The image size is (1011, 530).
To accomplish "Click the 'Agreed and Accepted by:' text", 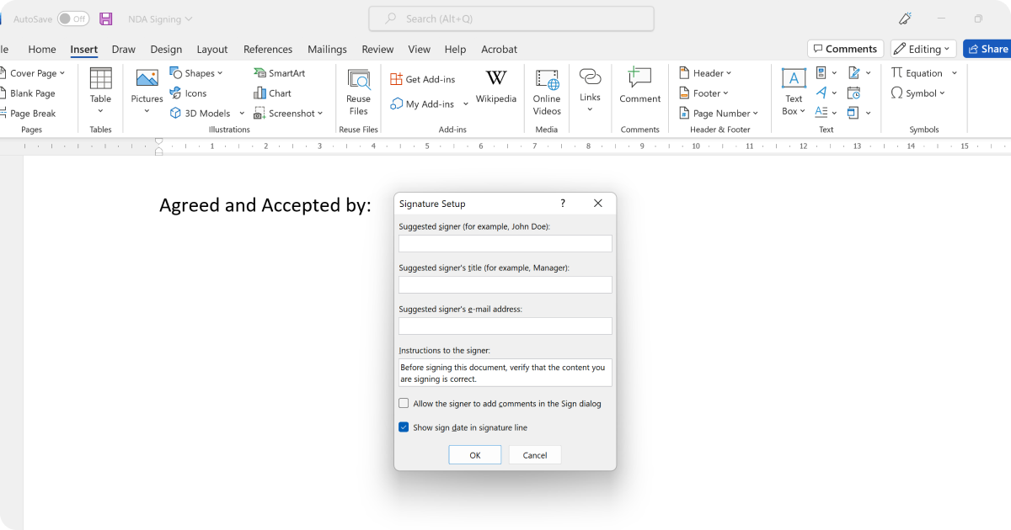I will coord(265,205).
